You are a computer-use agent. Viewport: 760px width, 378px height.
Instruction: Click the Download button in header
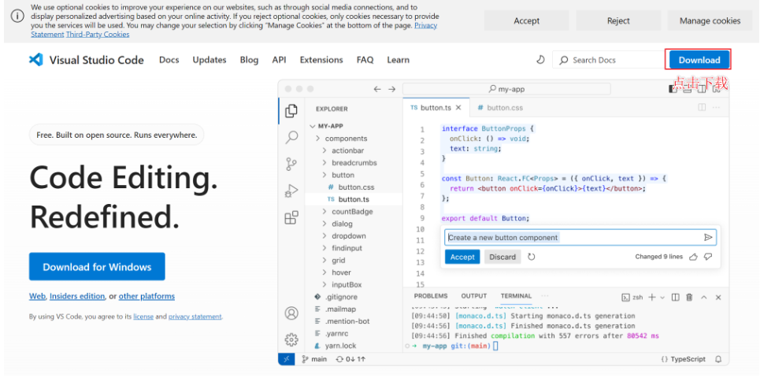point(699,60)
